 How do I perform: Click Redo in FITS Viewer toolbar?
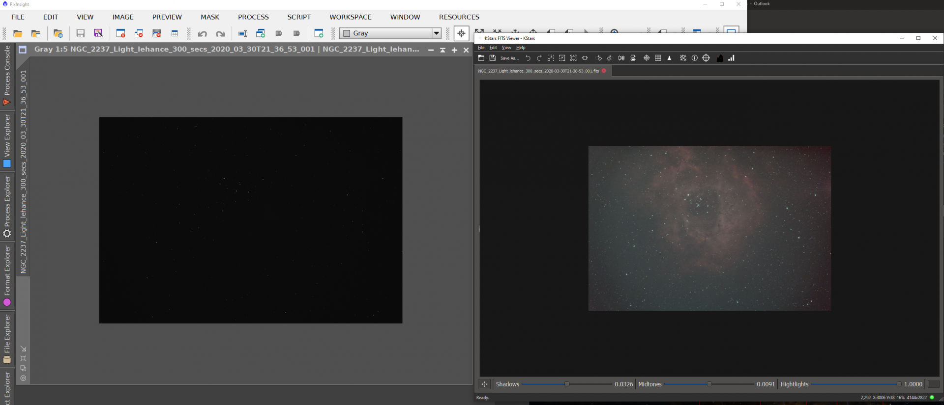539,58
